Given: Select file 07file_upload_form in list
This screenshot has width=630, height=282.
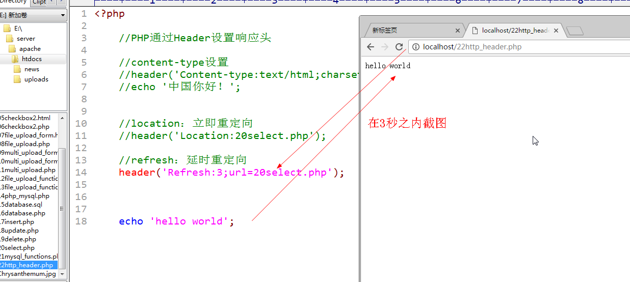Looking at the screenshot, I should point(29,135).
